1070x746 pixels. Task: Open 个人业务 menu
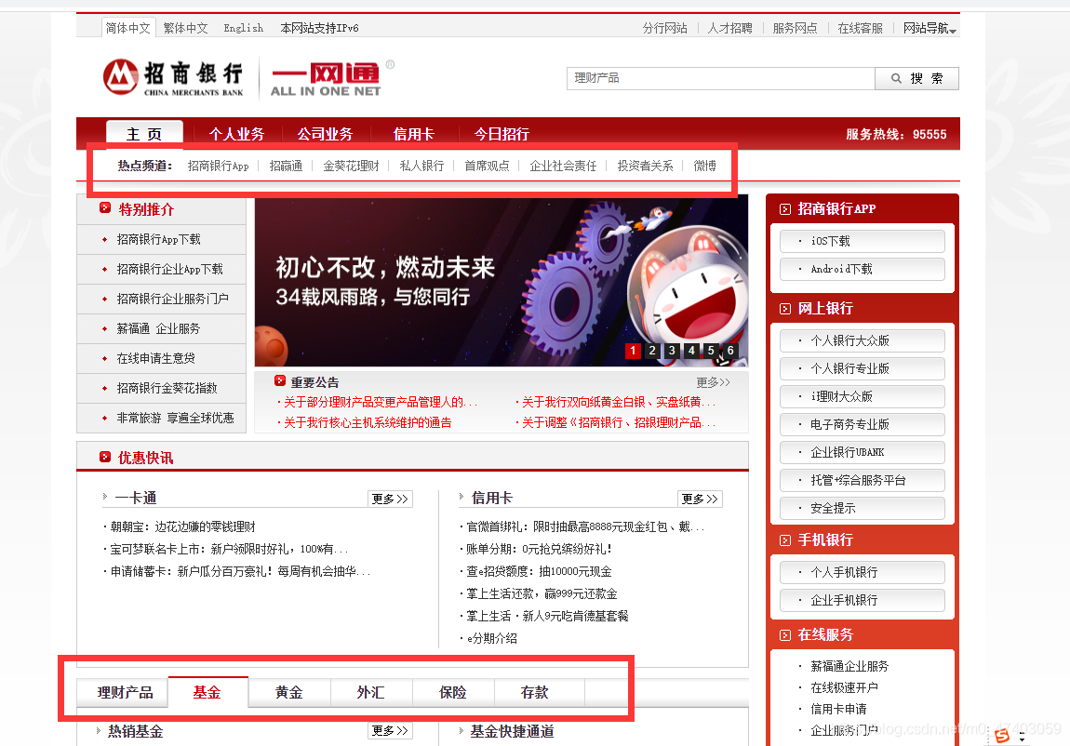(x=236, y=134)
